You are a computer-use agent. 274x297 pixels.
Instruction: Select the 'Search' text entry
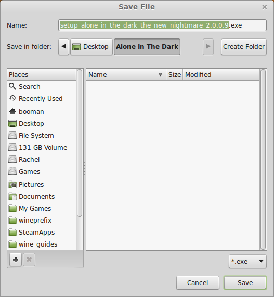point(30,86)
